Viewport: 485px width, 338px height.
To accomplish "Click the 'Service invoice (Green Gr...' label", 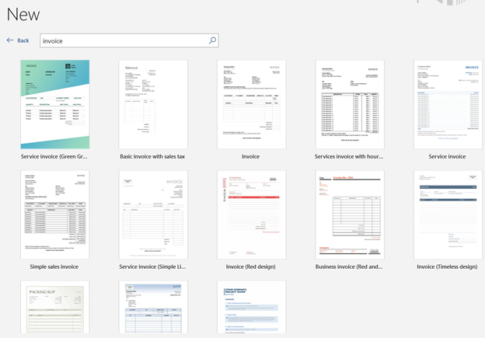I will [x=54, y=156].
